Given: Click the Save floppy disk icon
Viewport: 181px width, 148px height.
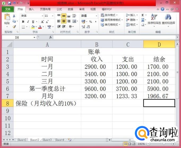Looking at the screenshot, I should [10, 3].
